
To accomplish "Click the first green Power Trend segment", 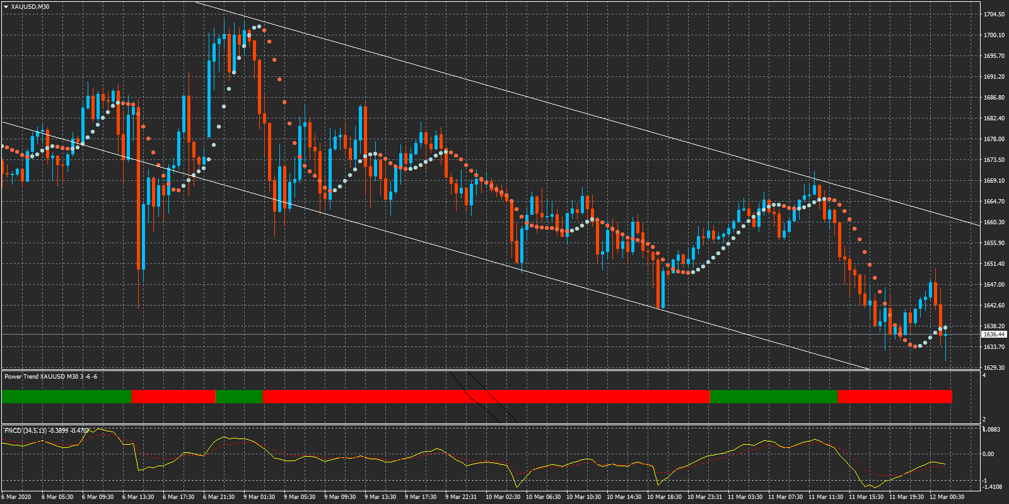I will (x=66, y=396).
